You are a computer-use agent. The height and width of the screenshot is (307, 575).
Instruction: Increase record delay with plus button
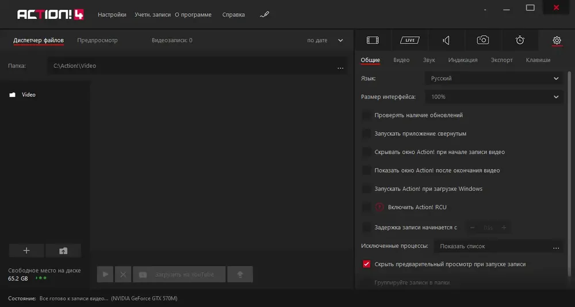click(504, 228)
